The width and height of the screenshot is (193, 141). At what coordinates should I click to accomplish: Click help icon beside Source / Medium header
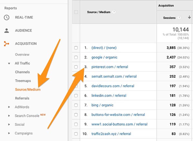click(x=114, y=12)
